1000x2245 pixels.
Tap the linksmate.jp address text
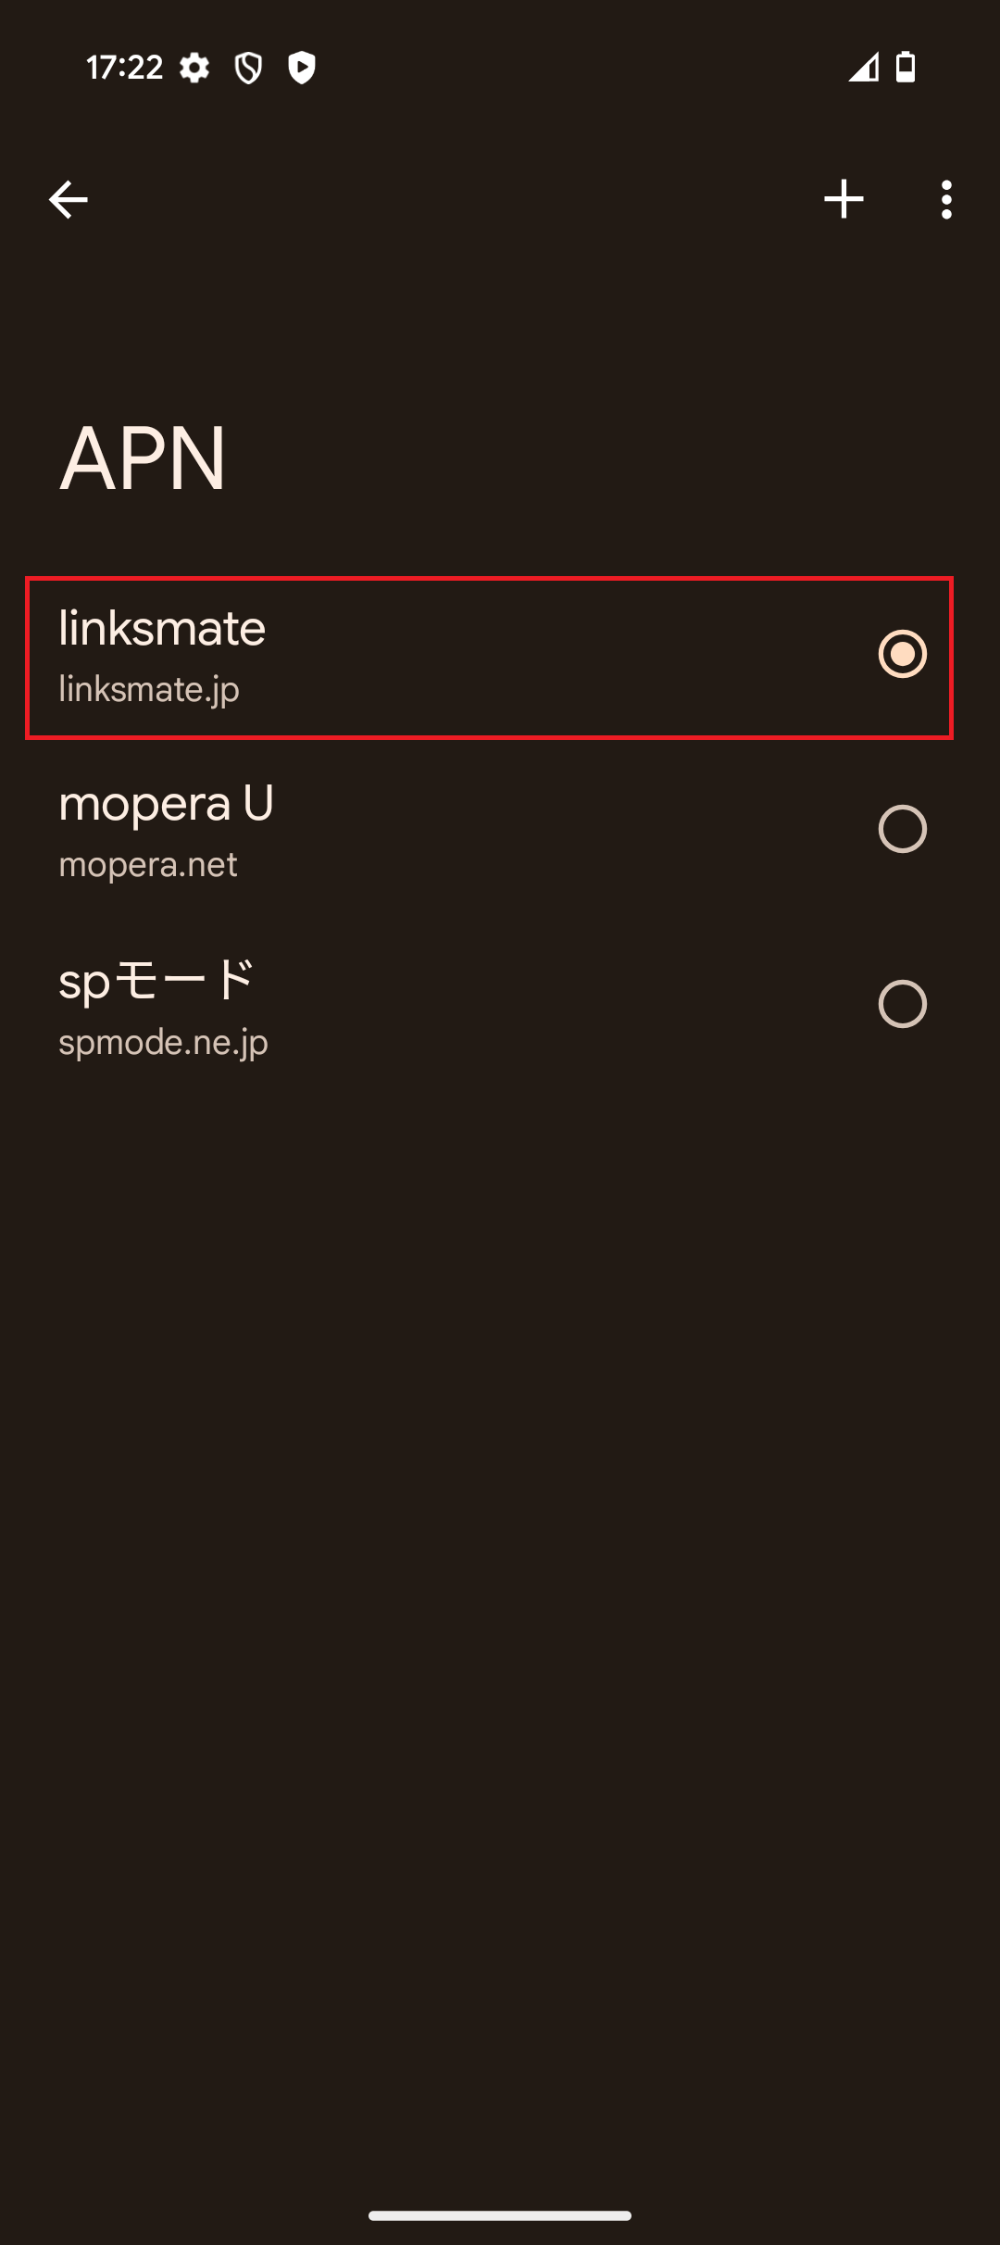[x=149, y=689]
